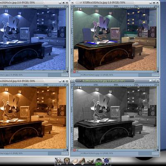Click scroll-down arrow in KOffice1024a1a.jpg window

point(158,69)
